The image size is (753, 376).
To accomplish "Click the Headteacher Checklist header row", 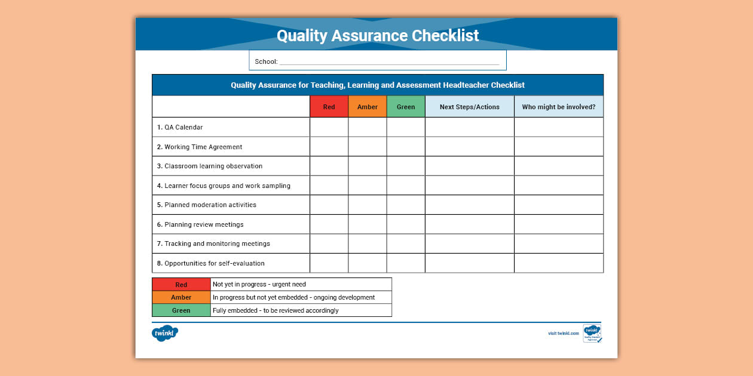I will [x=376, y=85].
